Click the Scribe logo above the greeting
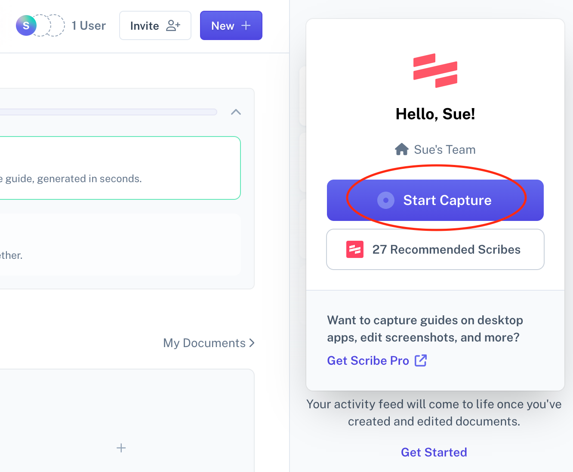Viewport: 573px width, 472px height. [x=435, y=70]
